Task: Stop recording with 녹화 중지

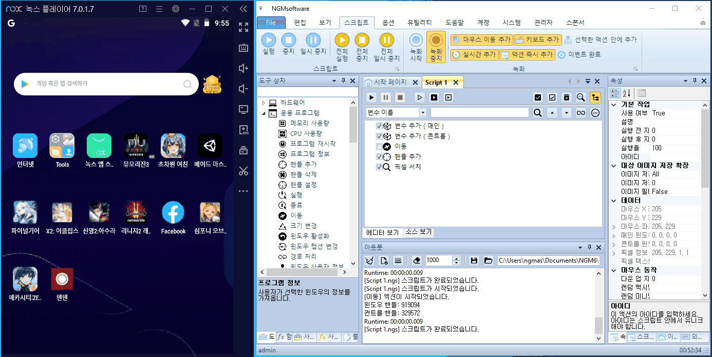Action: coord(436,47)
